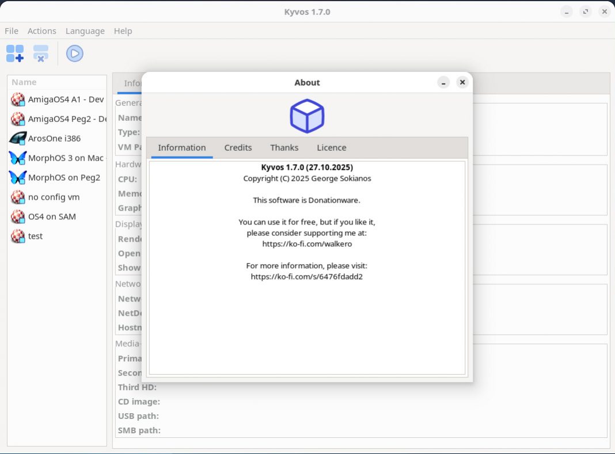Switch to the Credits tab
615x454 pixels.
(238, 147)
